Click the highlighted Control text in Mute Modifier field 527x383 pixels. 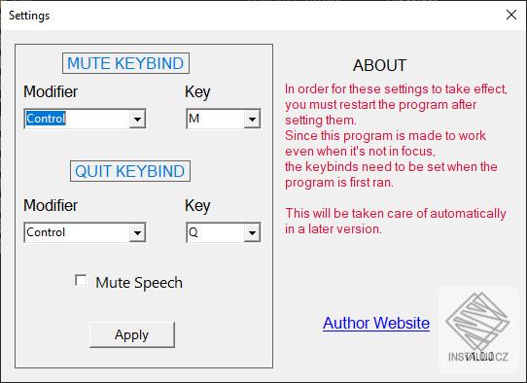point(46,119)
